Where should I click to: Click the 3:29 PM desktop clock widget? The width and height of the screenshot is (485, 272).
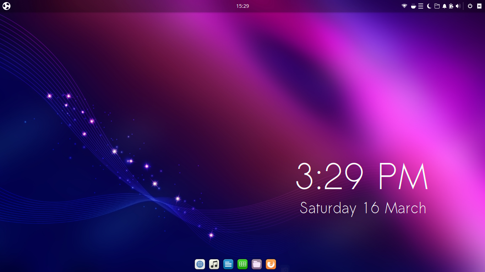point(362,176)
